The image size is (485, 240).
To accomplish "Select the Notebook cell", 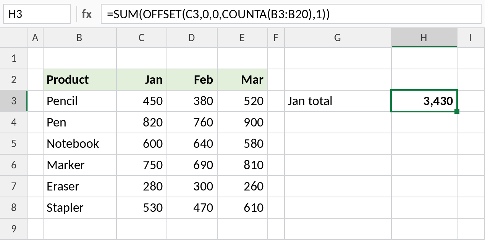I will [80, 144].
